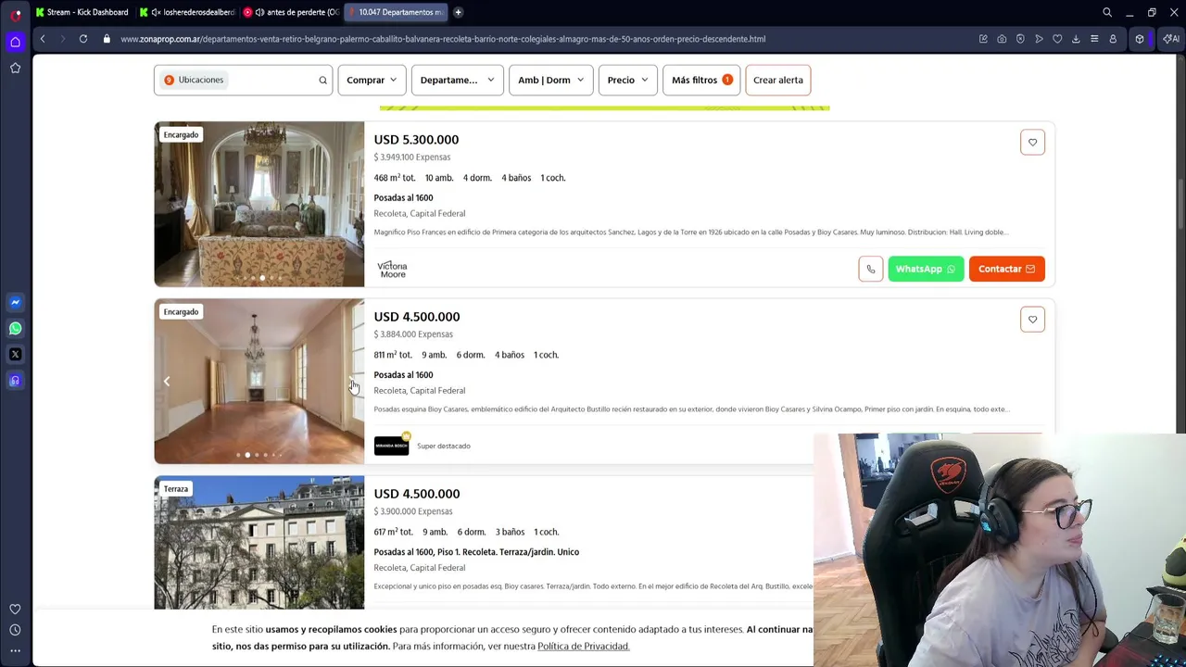Go to the sidebar Home icon
This screenshot has height=667, width=1186.
[15, 42]
